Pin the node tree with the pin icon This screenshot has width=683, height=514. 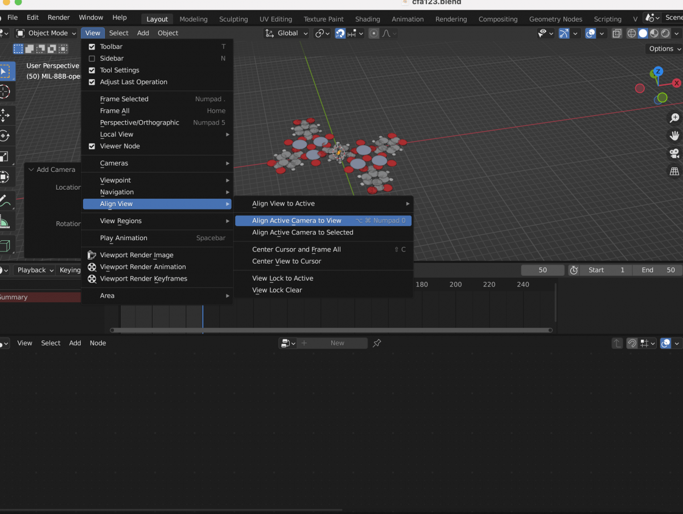pos(376,343)
